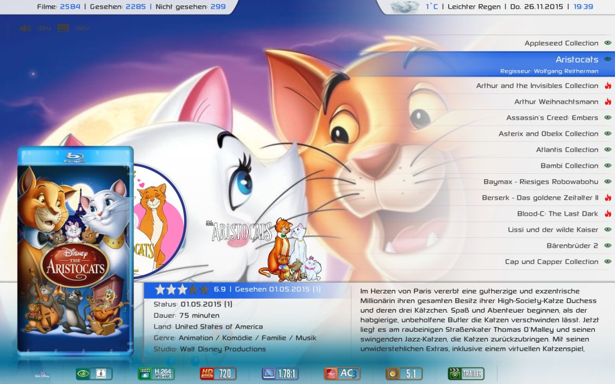Viewport: 615px width, 384px height.
Task: Click the watched eye icon on the Aristocats row
Action: (607, 59)
